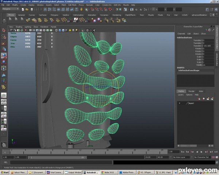Choose the Paint Selection tool

[4, 43]
